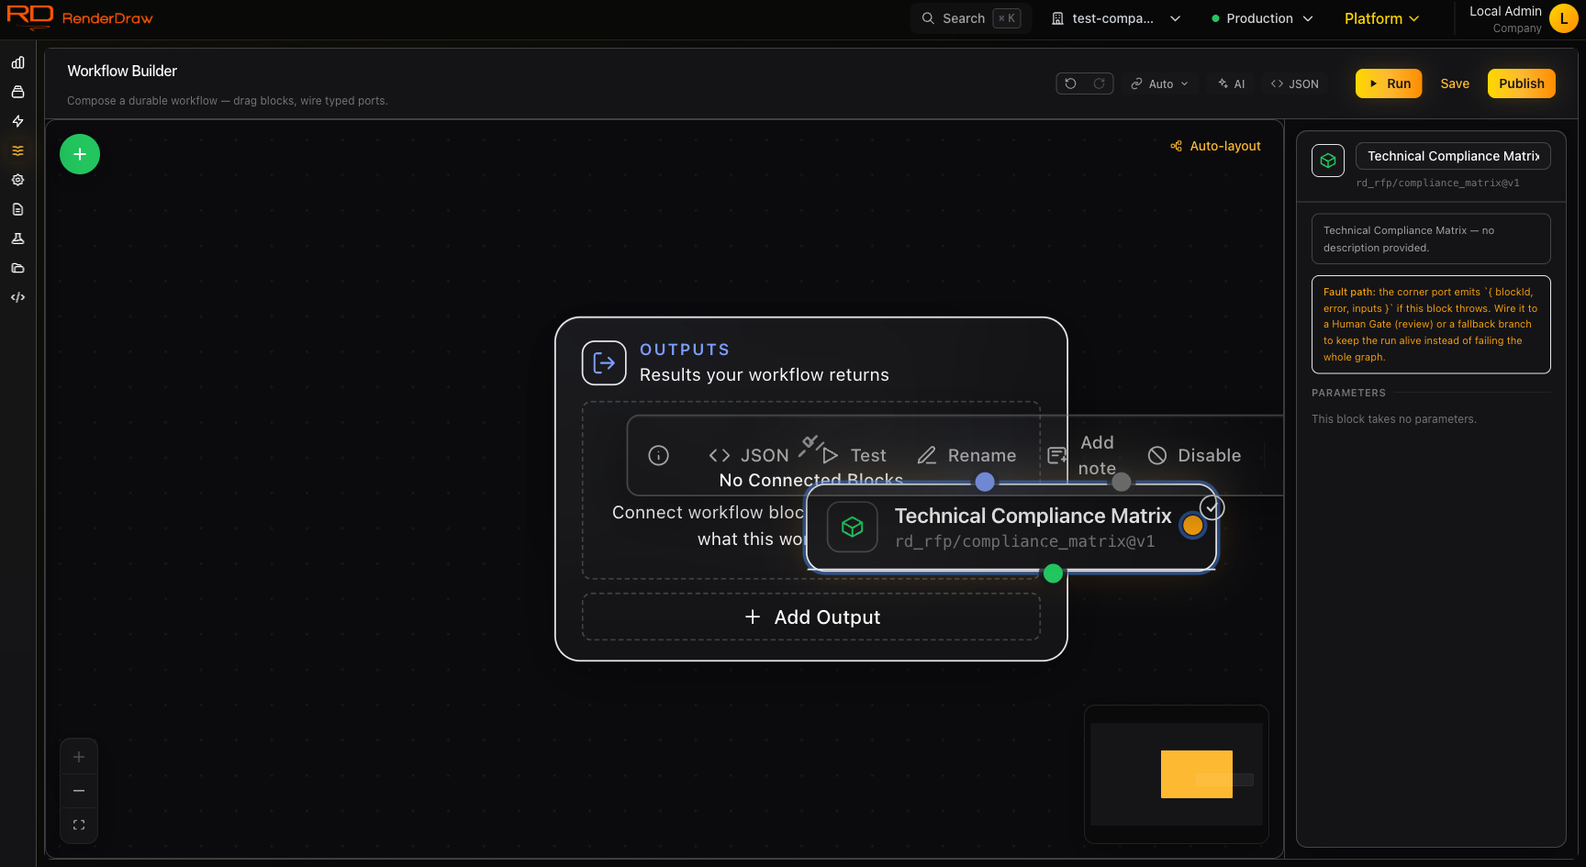Save the workflow
This screenshot has width=1586, height=867.
pyautogui.click(x=1455, y=83)
